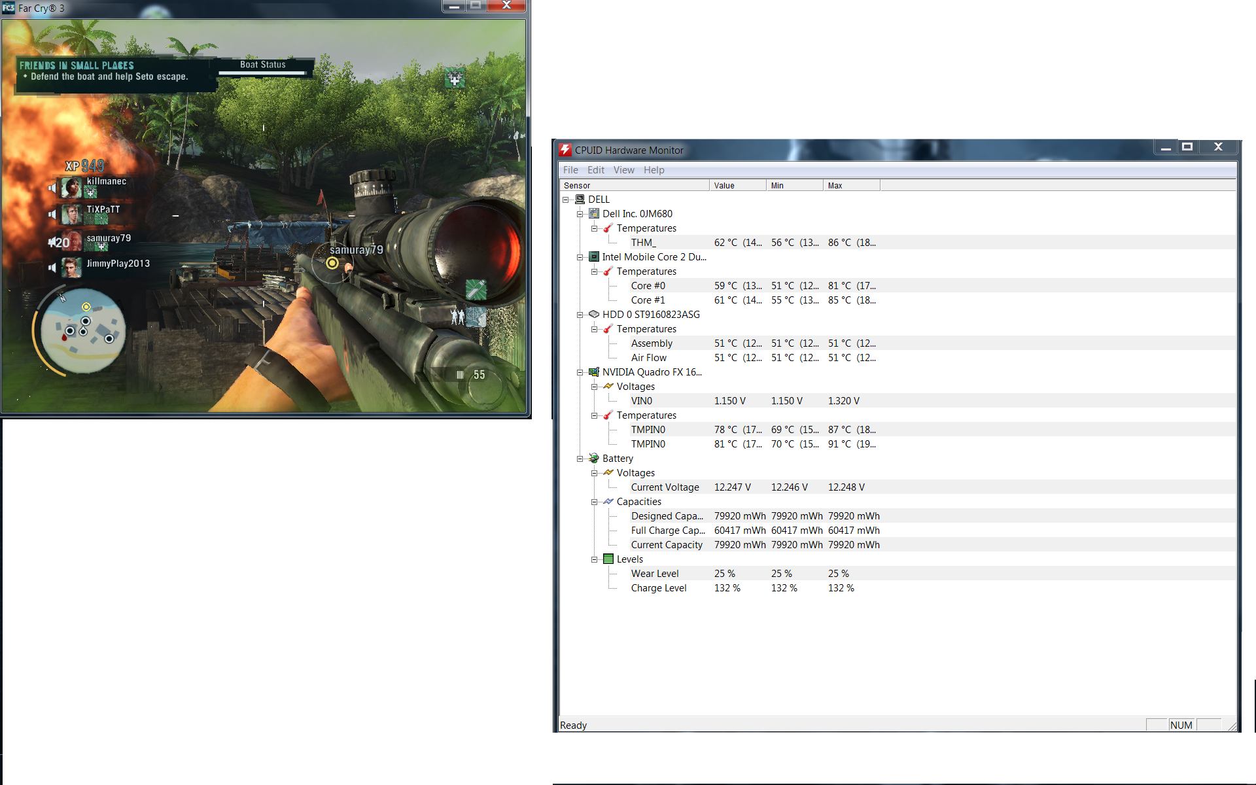Click the NVIDIA Quadro FX graphics card icon

(594, 372)
